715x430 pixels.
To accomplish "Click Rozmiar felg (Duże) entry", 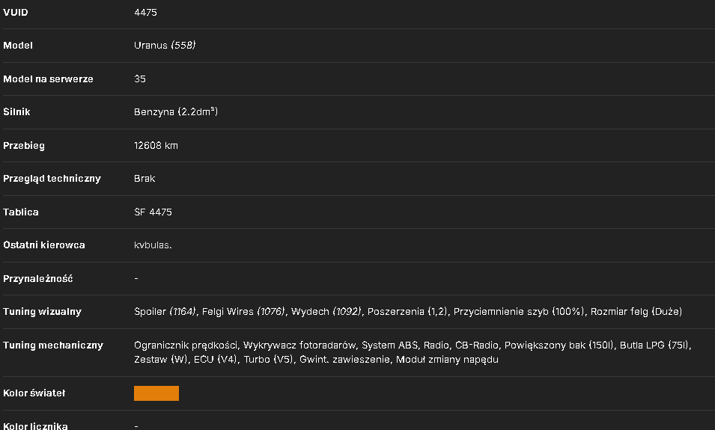I will 636,311.
